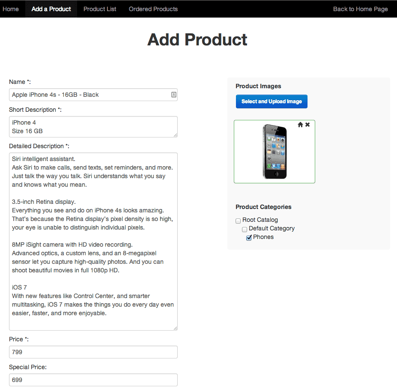Select the Special Price field showing 699
Screen dimensions: 397x391
93,380
